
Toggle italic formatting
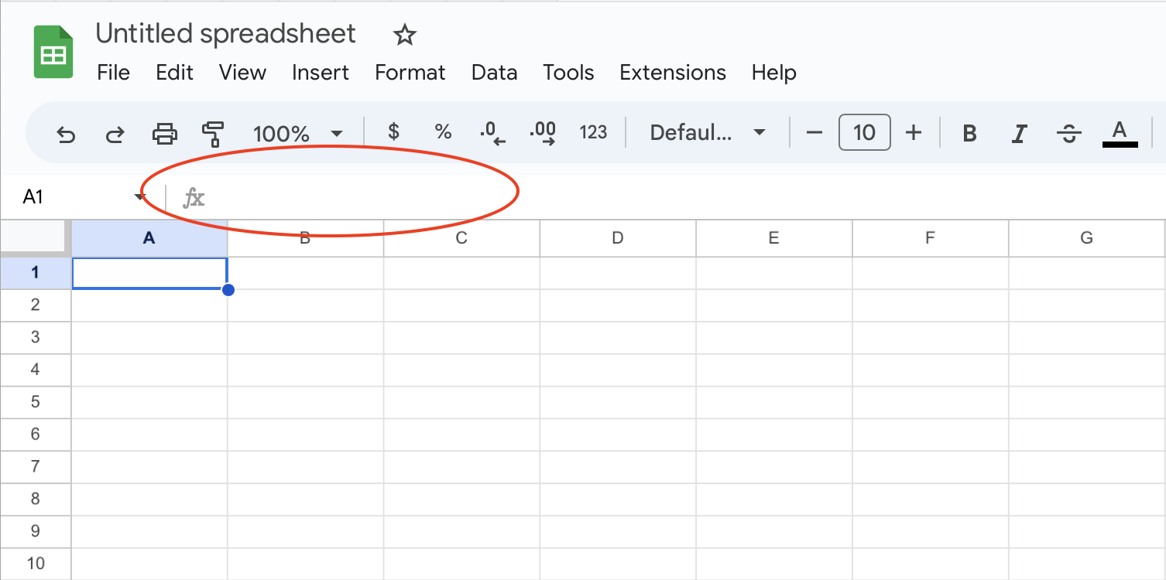(x=1018, y=133)
